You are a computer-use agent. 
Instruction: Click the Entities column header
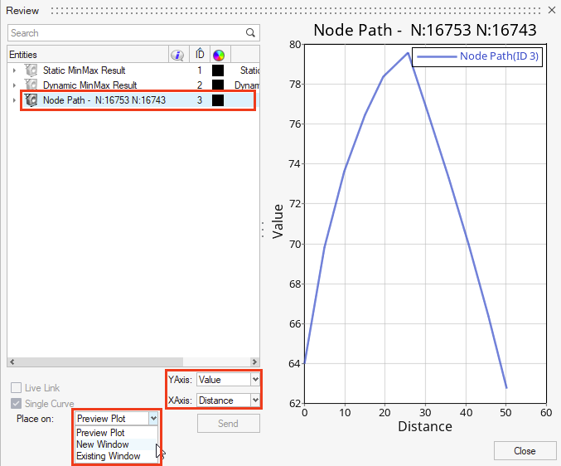click(x=88, y=55)
